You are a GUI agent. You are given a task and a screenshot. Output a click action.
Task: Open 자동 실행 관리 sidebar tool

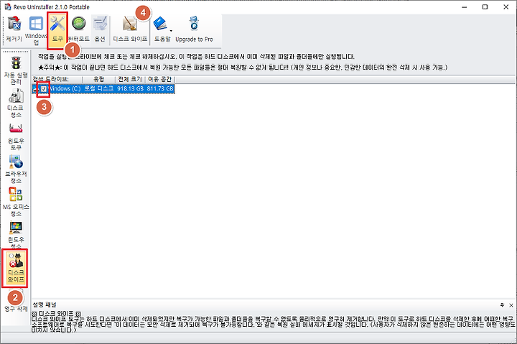tap(16, 70)
